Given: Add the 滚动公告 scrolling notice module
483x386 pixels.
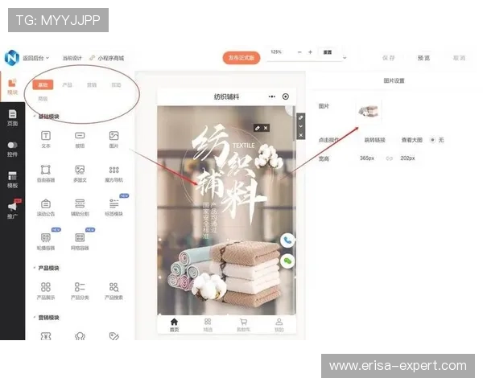Looking at the screenshot, I should point(46,207).
